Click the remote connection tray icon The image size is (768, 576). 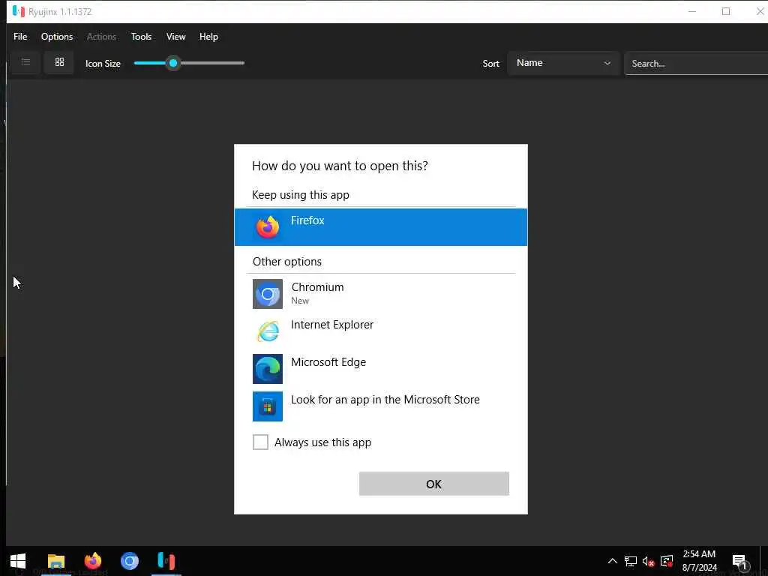coord(667,561)
